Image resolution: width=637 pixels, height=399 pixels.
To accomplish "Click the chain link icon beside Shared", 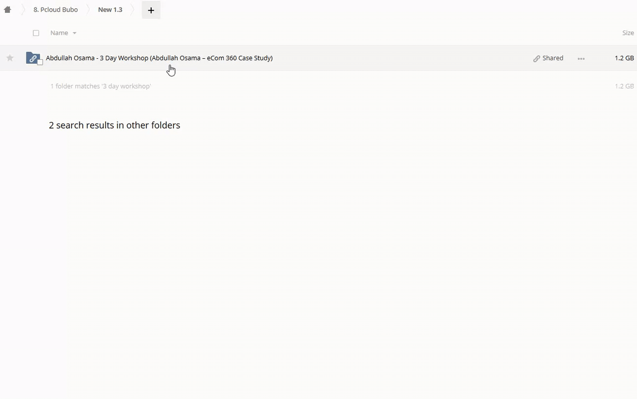I will tap(536, 58).
